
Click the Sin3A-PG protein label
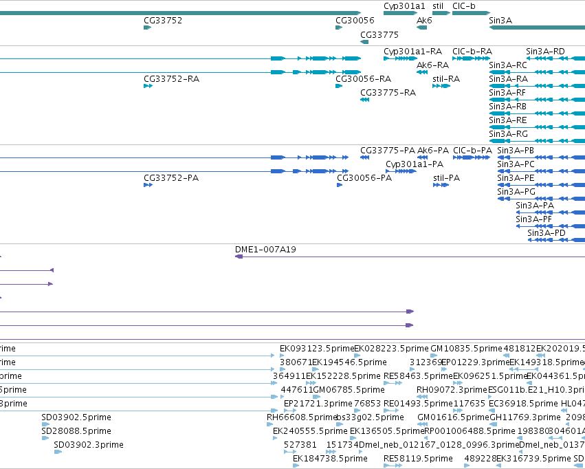[516, 192]
